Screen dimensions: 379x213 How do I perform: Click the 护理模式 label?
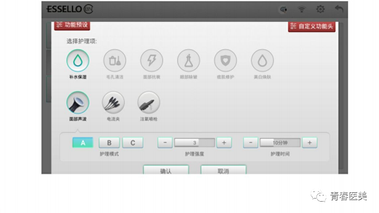pyautogui.click(x=109, y=154)
